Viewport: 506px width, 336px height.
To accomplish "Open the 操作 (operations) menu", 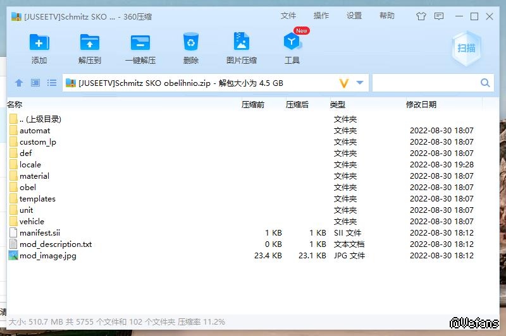I will (321, 16).
